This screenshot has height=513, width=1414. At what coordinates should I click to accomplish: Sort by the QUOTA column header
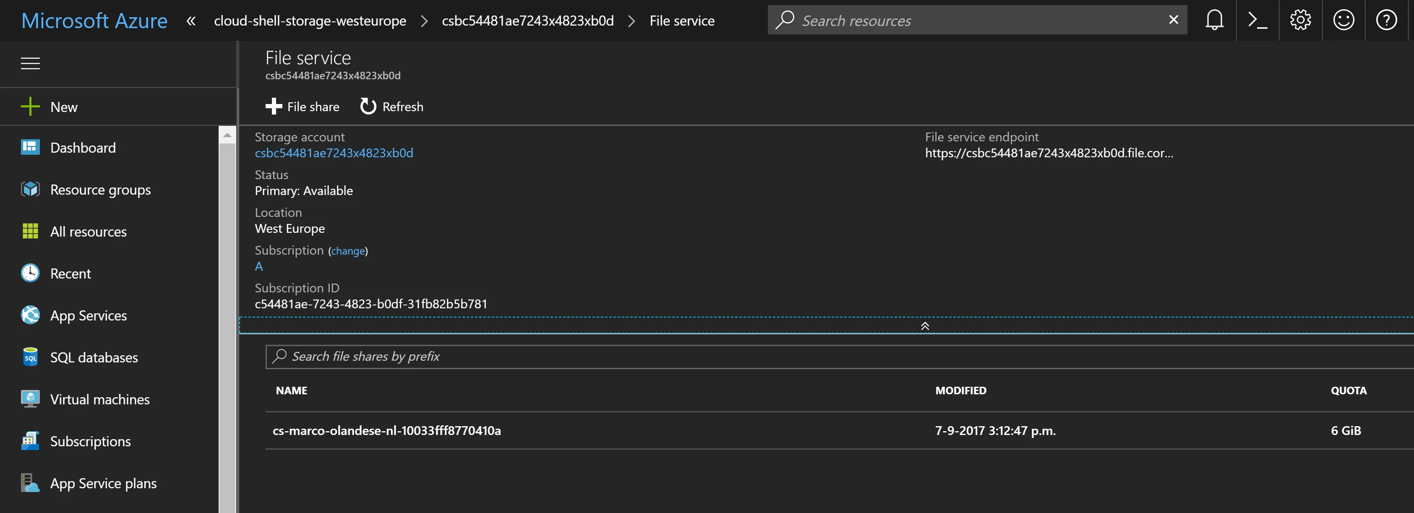point(1348,391)
